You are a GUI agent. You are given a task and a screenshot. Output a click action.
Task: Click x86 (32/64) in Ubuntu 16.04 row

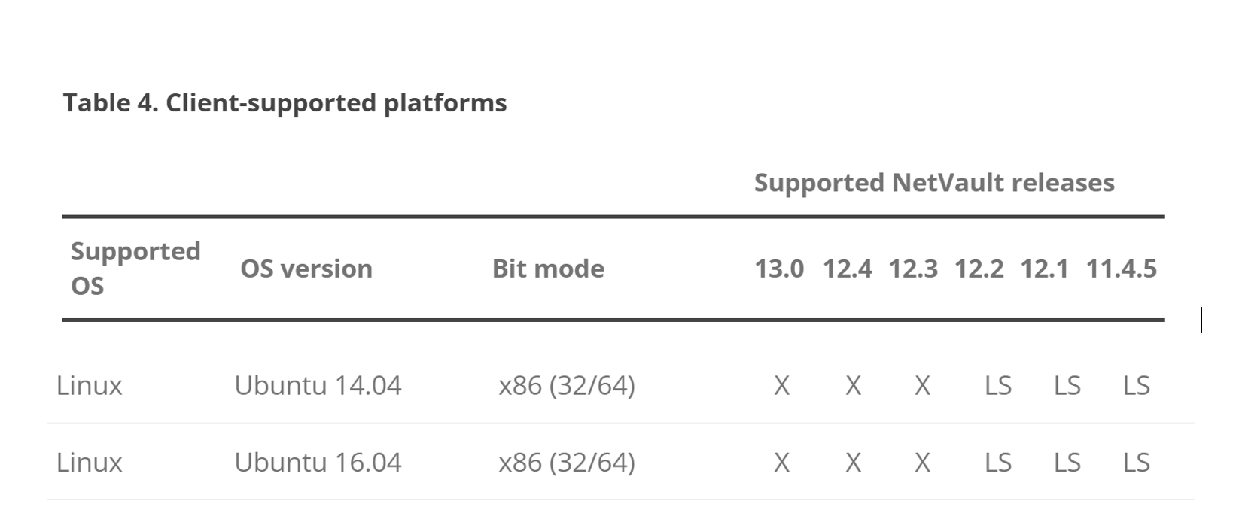pos(567,463)
